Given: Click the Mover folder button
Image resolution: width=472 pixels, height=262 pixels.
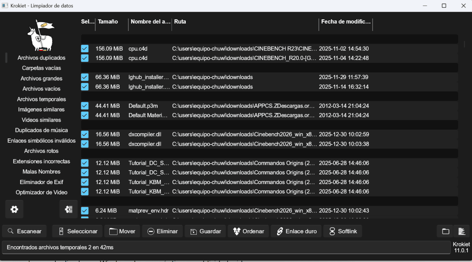Looking at the screenshot, I should tap(122, 231).
